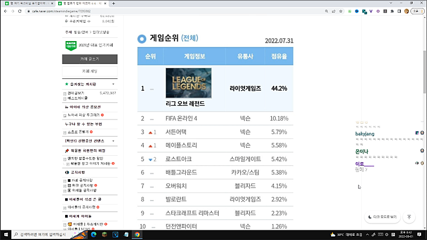This screenshot has height=240, width=427.
Task: Click the 카페 채팅 button
Action: (x=90, y=71)
